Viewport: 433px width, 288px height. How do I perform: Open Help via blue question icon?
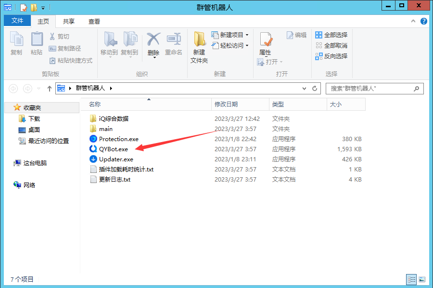pos(423,21)
